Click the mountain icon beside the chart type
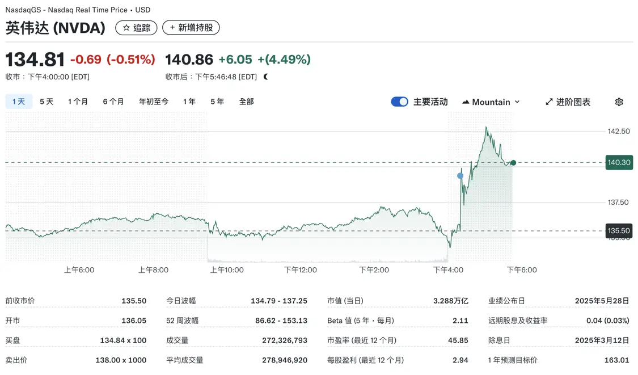Screen dimensions: 638x375 coord(466,102)
